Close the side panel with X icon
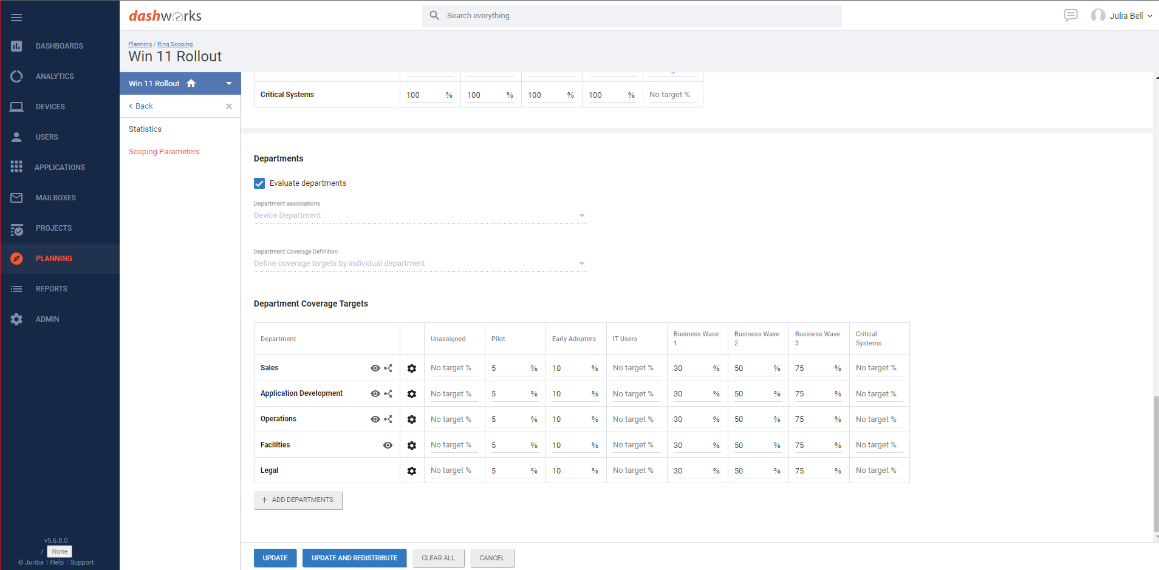This screenshot has width=1159, height=570. pos(229,106)
